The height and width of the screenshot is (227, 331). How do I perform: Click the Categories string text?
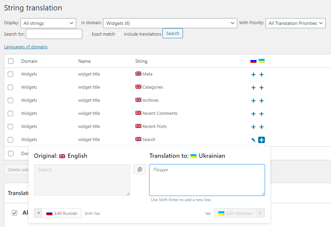[x=153, y=87]
